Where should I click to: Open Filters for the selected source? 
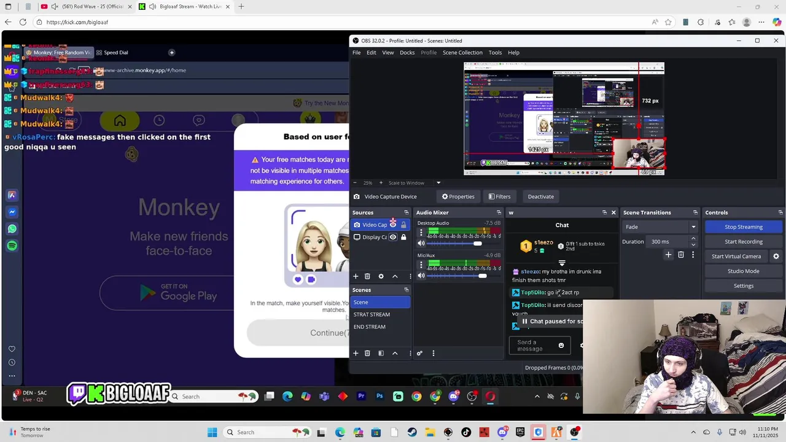click(x=499, y=196)
